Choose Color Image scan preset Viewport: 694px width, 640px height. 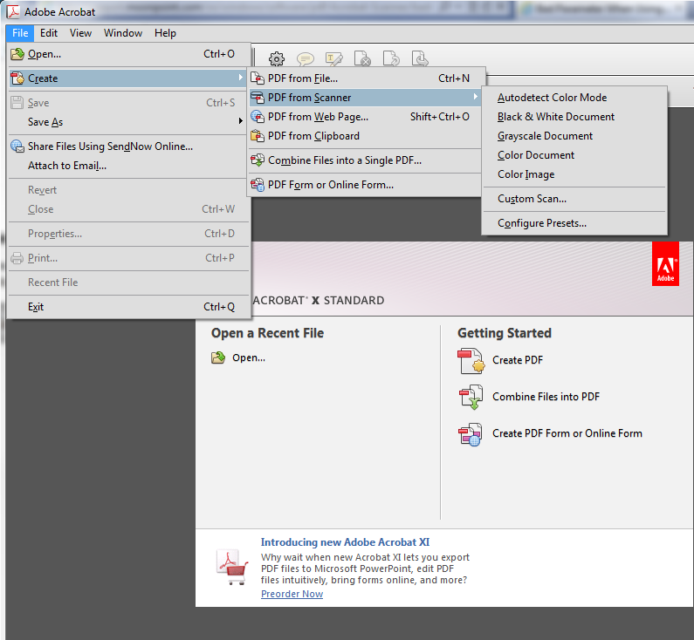click(574, 174)
